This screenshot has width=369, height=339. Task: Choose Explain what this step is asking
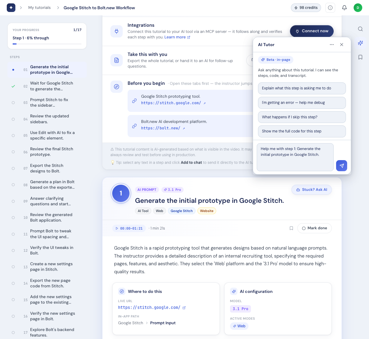[x=302, y=88]
